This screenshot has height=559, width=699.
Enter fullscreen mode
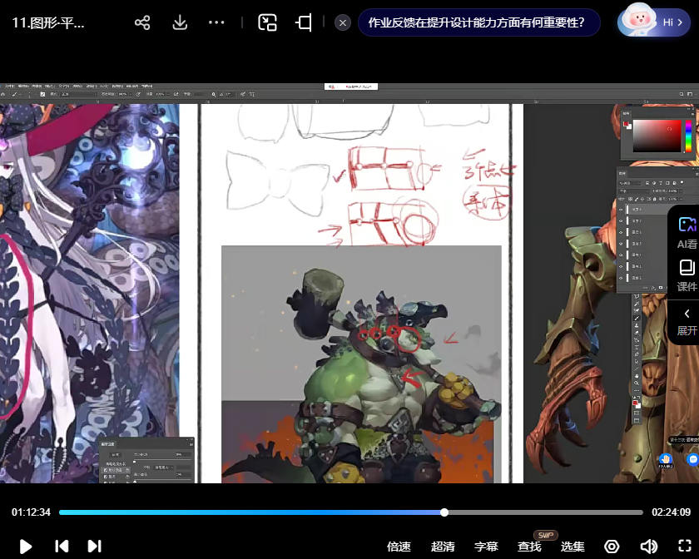685,547
